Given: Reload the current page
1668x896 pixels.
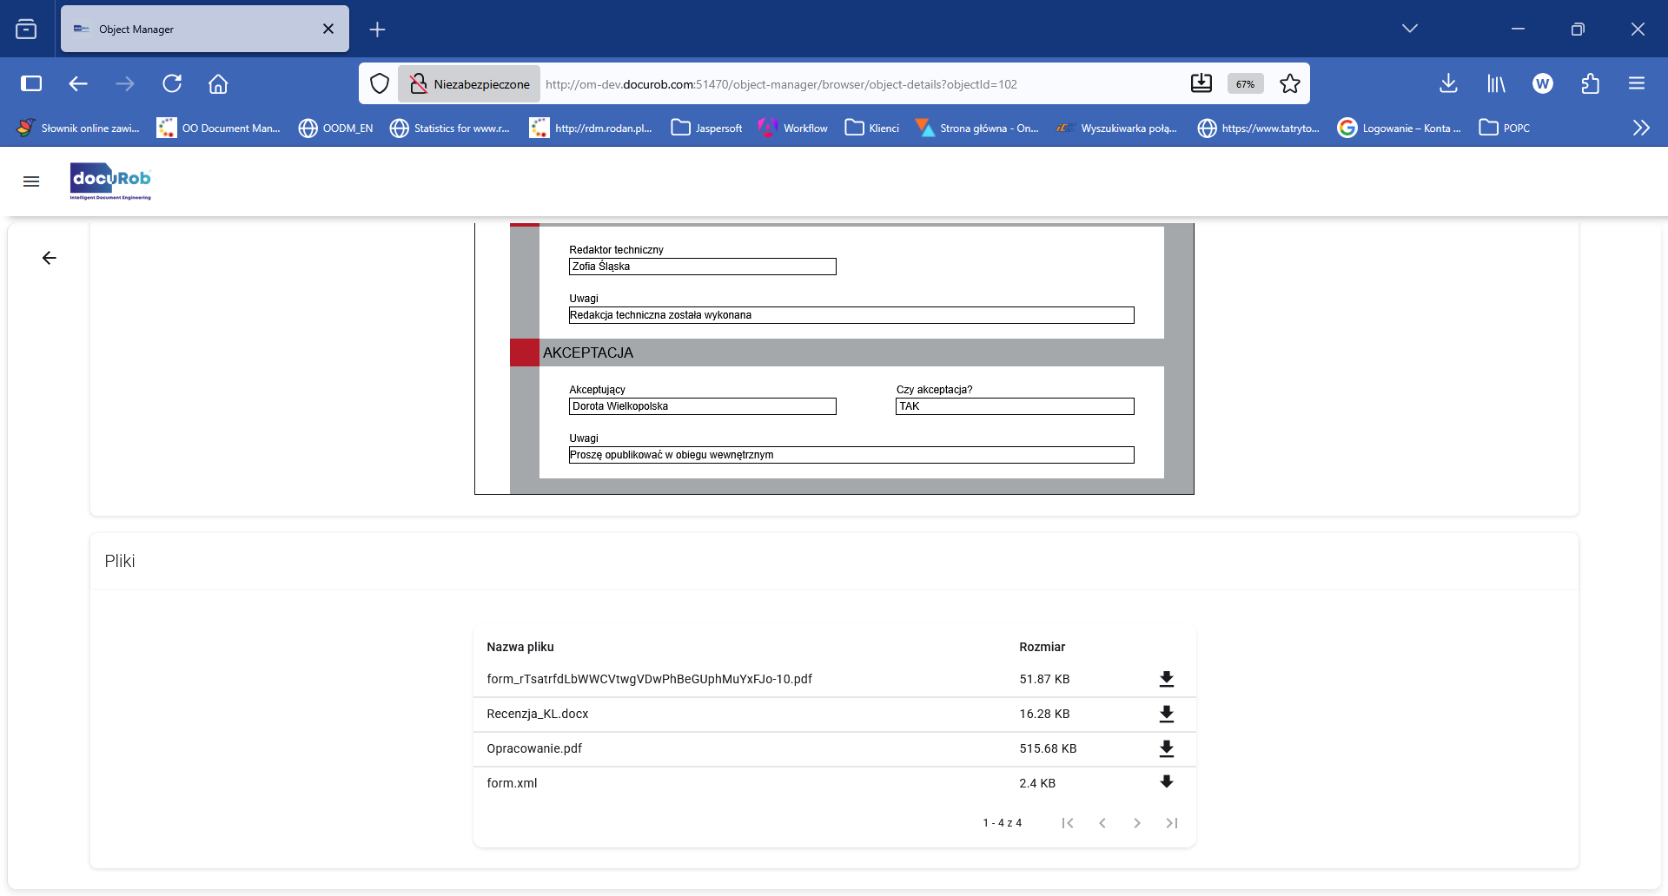Looking at the screenshot, I should [x=173, y=83].
